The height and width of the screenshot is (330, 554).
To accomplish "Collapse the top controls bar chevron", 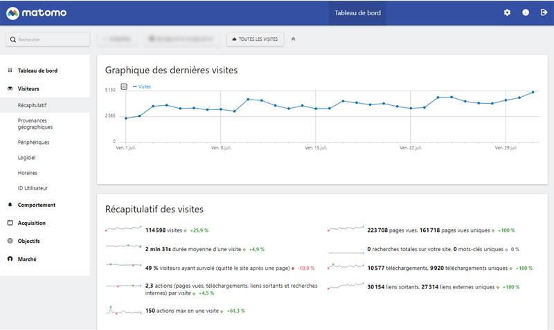I will tap(294, 39).
